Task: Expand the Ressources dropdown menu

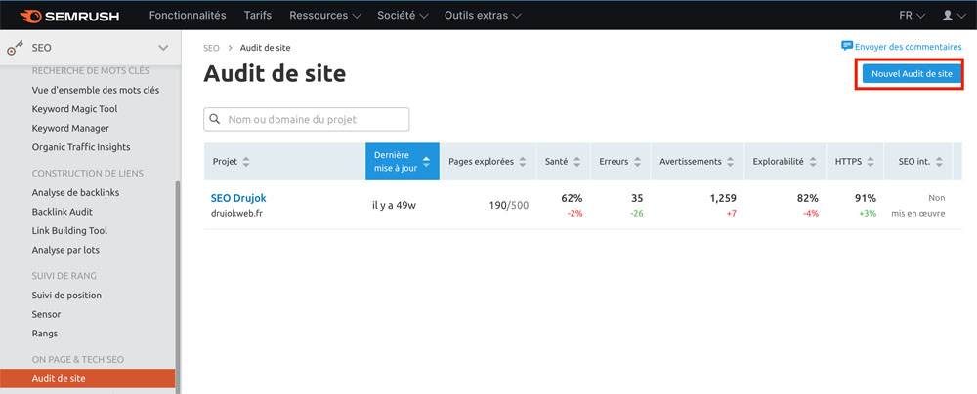Action: (325, 15)
